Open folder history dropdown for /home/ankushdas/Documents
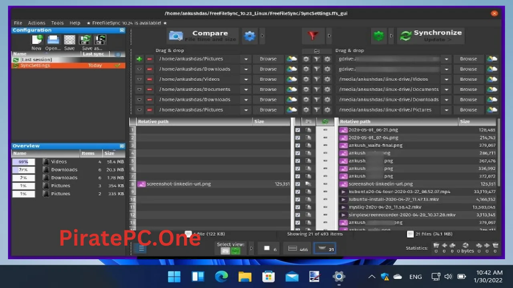The image size is (513, 288). pos(246,89)
